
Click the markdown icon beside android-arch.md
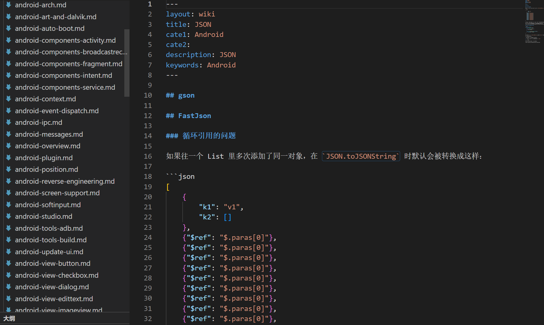(9, 5)
